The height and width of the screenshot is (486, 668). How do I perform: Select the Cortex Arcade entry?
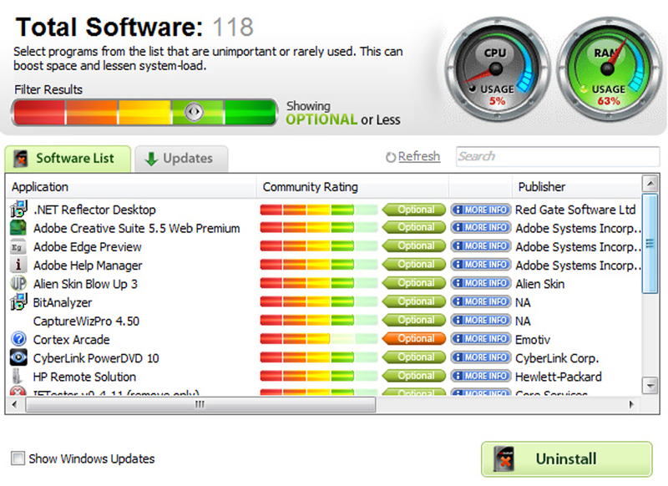click(72, 340)
